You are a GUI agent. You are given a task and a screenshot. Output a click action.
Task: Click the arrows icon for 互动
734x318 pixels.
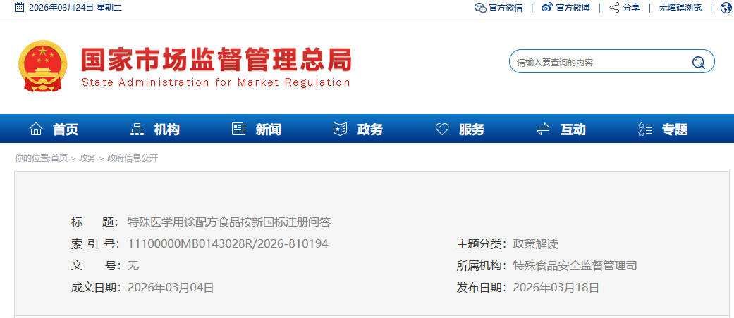coord(543,129)
